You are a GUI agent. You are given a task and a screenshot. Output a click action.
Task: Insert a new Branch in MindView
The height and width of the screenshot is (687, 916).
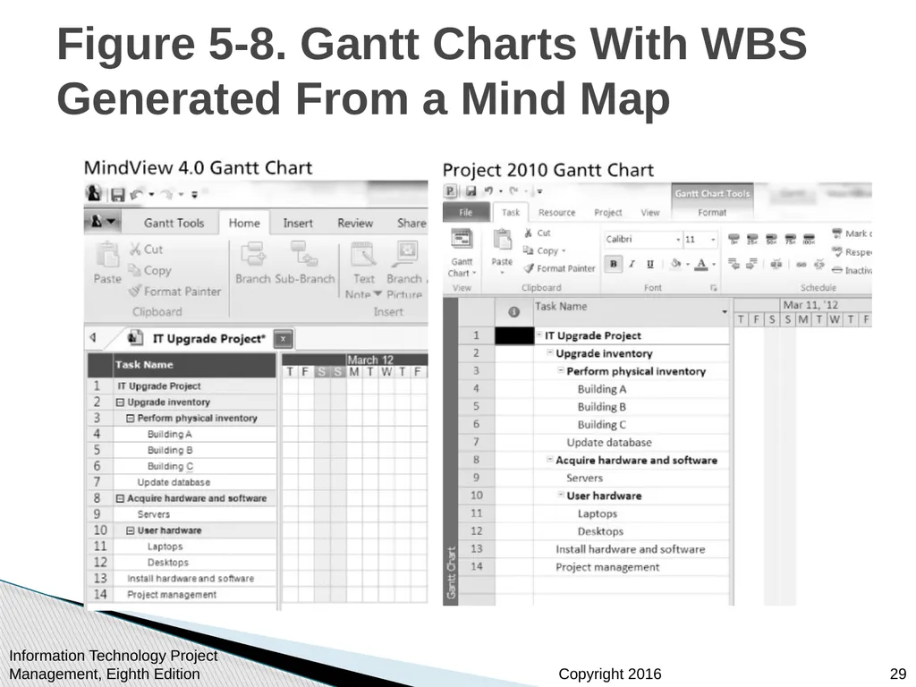253,263
